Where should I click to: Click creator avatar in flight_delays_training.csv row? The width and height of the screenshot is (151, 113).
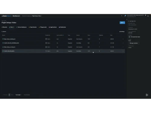[x=46, y=39]
